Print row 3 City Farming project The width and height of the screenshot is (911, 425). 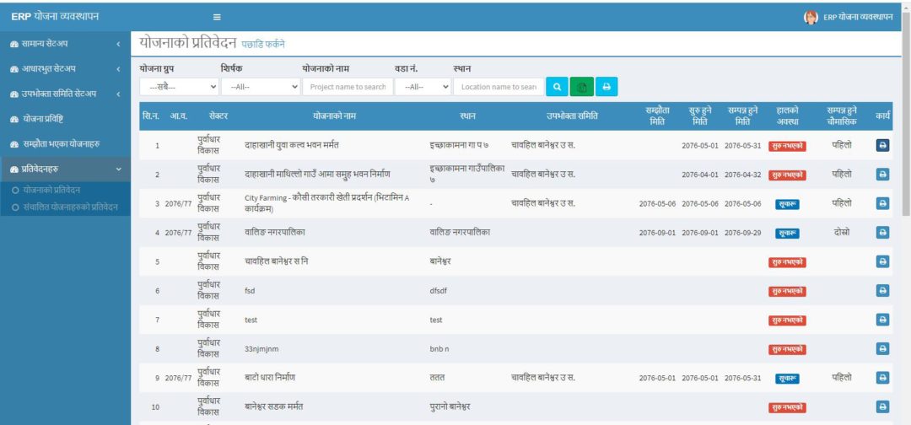[882, 203]
